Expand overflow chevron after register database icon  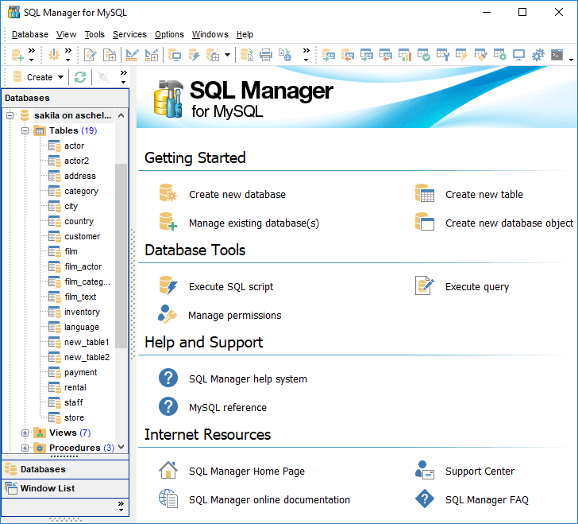pos(32,55)
